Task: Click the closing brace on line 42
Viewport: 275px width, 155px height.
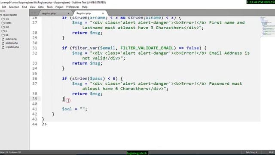Action: click(x=53, y=114)
